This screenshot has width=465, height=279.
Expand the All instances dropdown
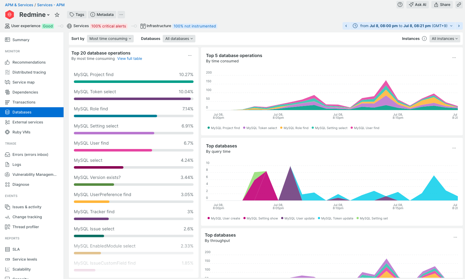(x=445, y=39)
